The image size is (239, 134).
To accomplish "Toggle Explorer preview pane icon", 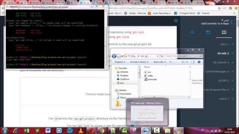I will (x=193, y=62).
